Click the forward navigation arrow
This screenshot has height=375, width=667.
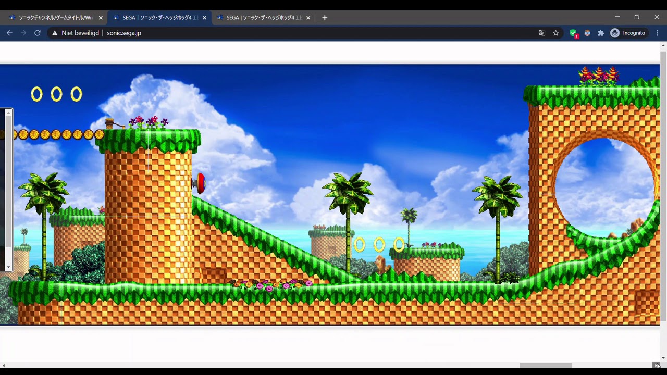point(23,33)
